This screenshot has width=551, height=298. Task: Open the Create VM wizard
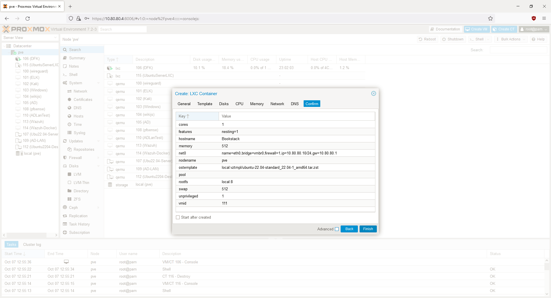pos(477,29)
